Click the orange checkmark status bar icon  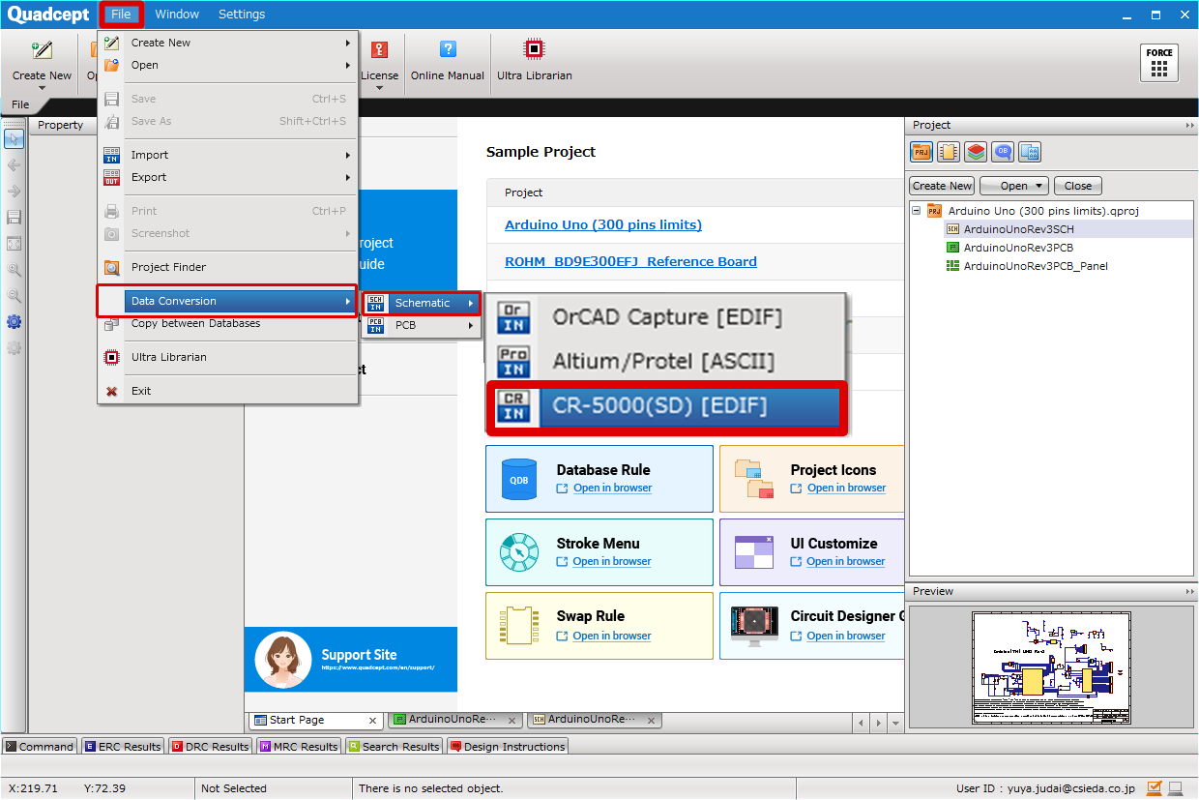(x=1155, y=788)
